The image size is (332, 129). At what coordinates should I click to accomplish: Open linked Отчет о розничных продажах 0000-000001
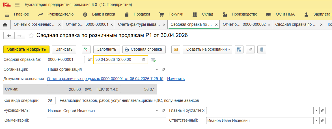[105, 79]
